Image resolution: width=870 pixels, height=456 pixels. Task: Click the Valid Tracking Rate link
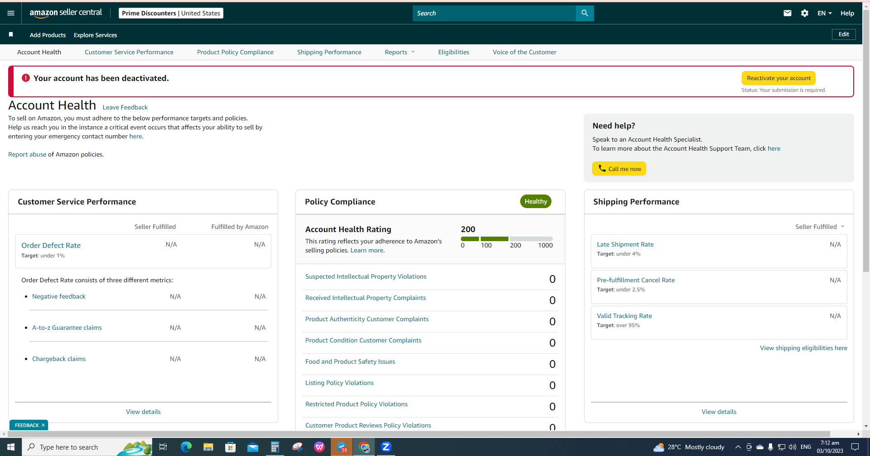click(x=624, y=316)
